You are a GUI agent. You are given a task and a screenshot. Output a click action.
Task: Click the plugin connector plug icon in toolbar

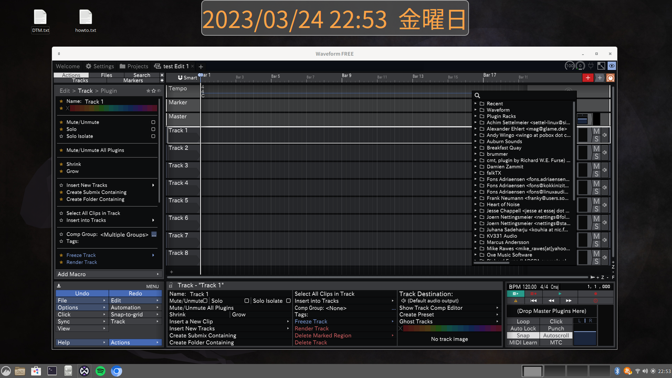point(591,66)
